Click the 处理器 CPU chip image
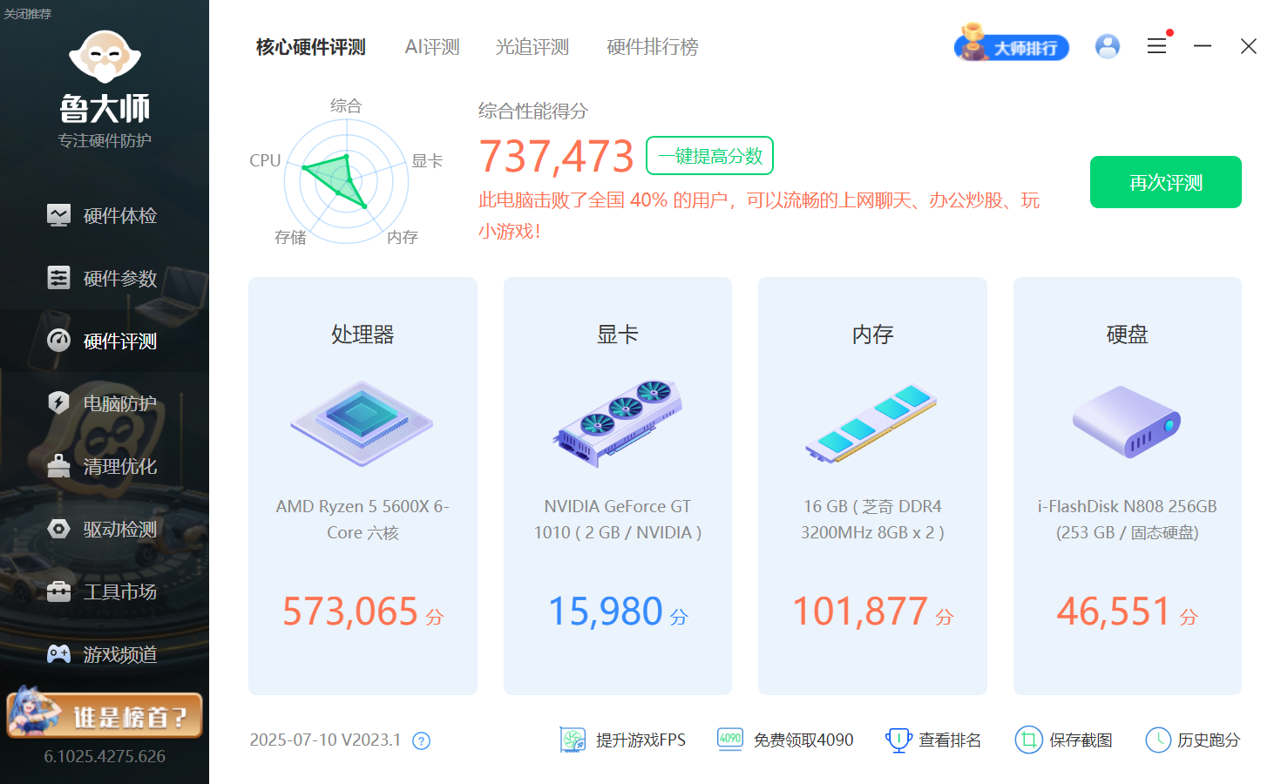The image size is (1281, 784). click(x=362, y=423)
